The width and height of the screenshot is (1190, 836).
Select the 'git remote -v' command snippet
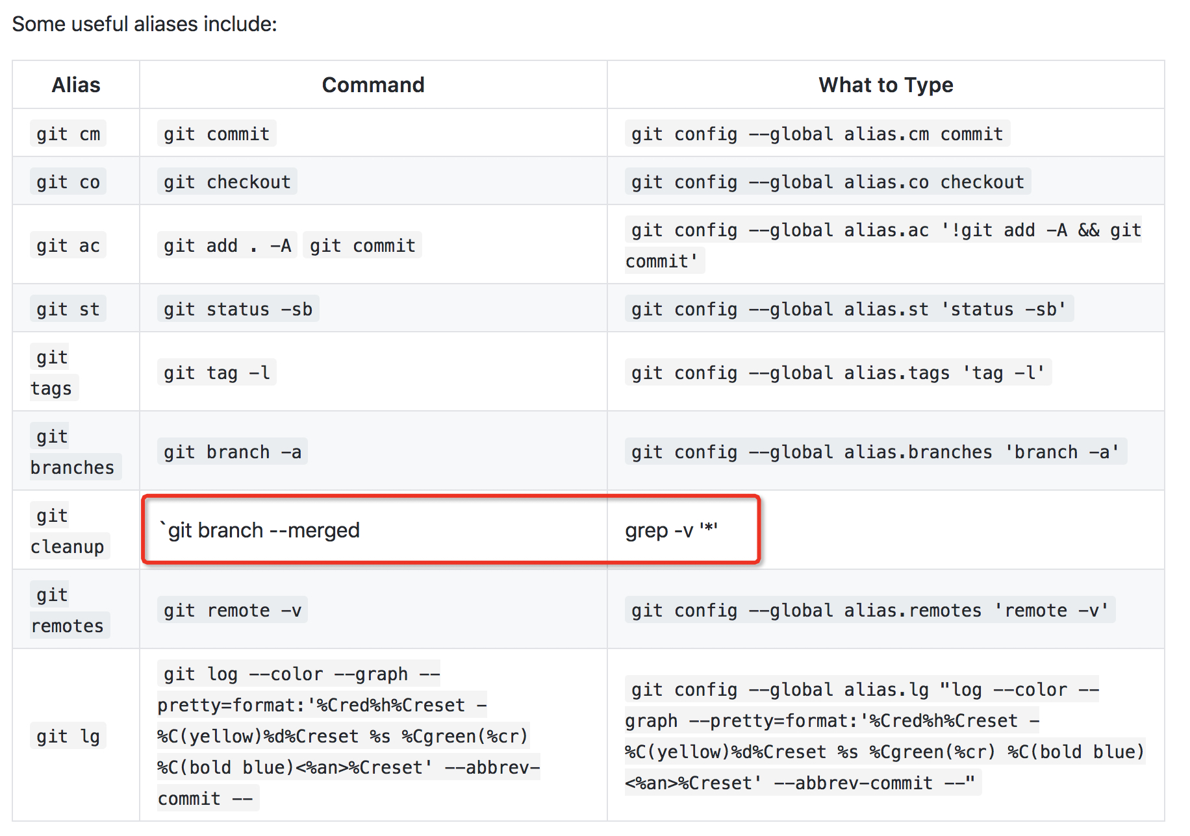pos(232,609)
